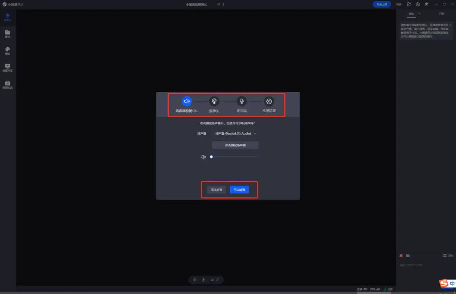Open the 课件 courseware folder in sidebar
Image resolution: width=456 pixels, height=294 pixels.
[x=8, y=34]
